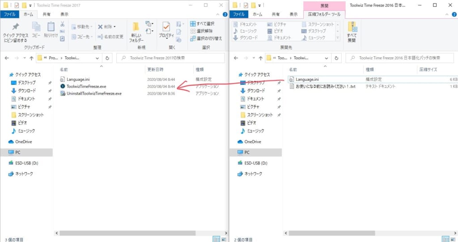Click right window horizontal scrollbar
458x242 pixels.
[x=332, y=233]
